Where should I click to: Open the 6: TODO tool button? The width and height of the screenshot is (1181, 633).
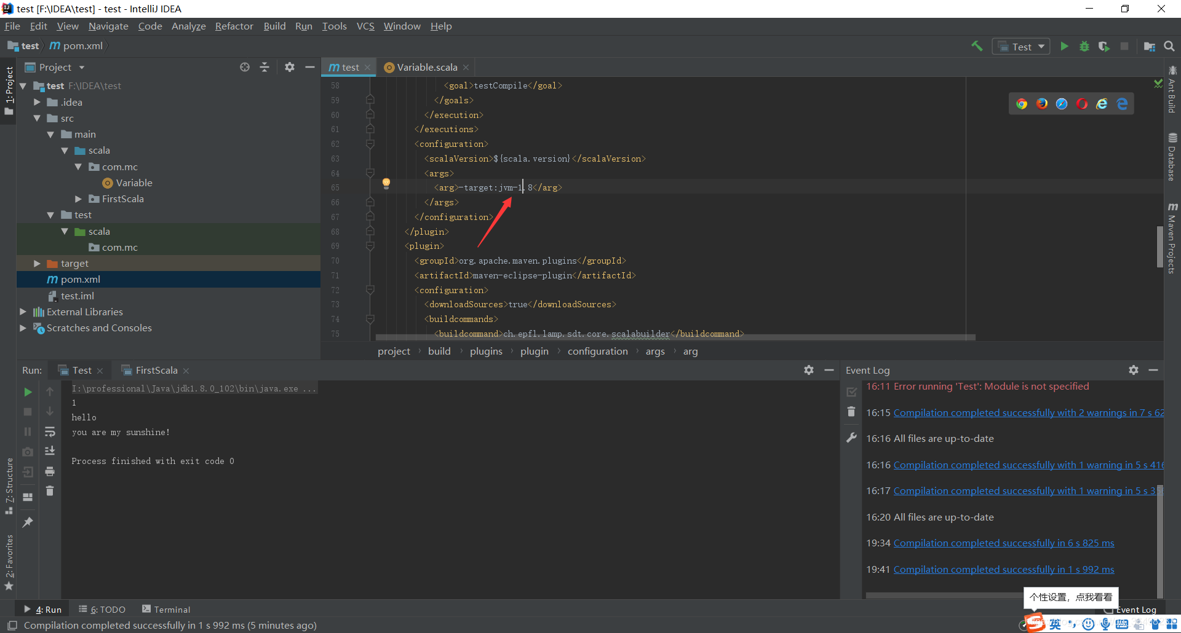coord(102,609)
